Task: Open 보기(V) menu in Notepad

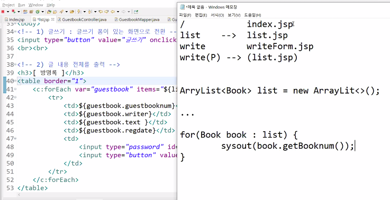Action: pos(234,15)
